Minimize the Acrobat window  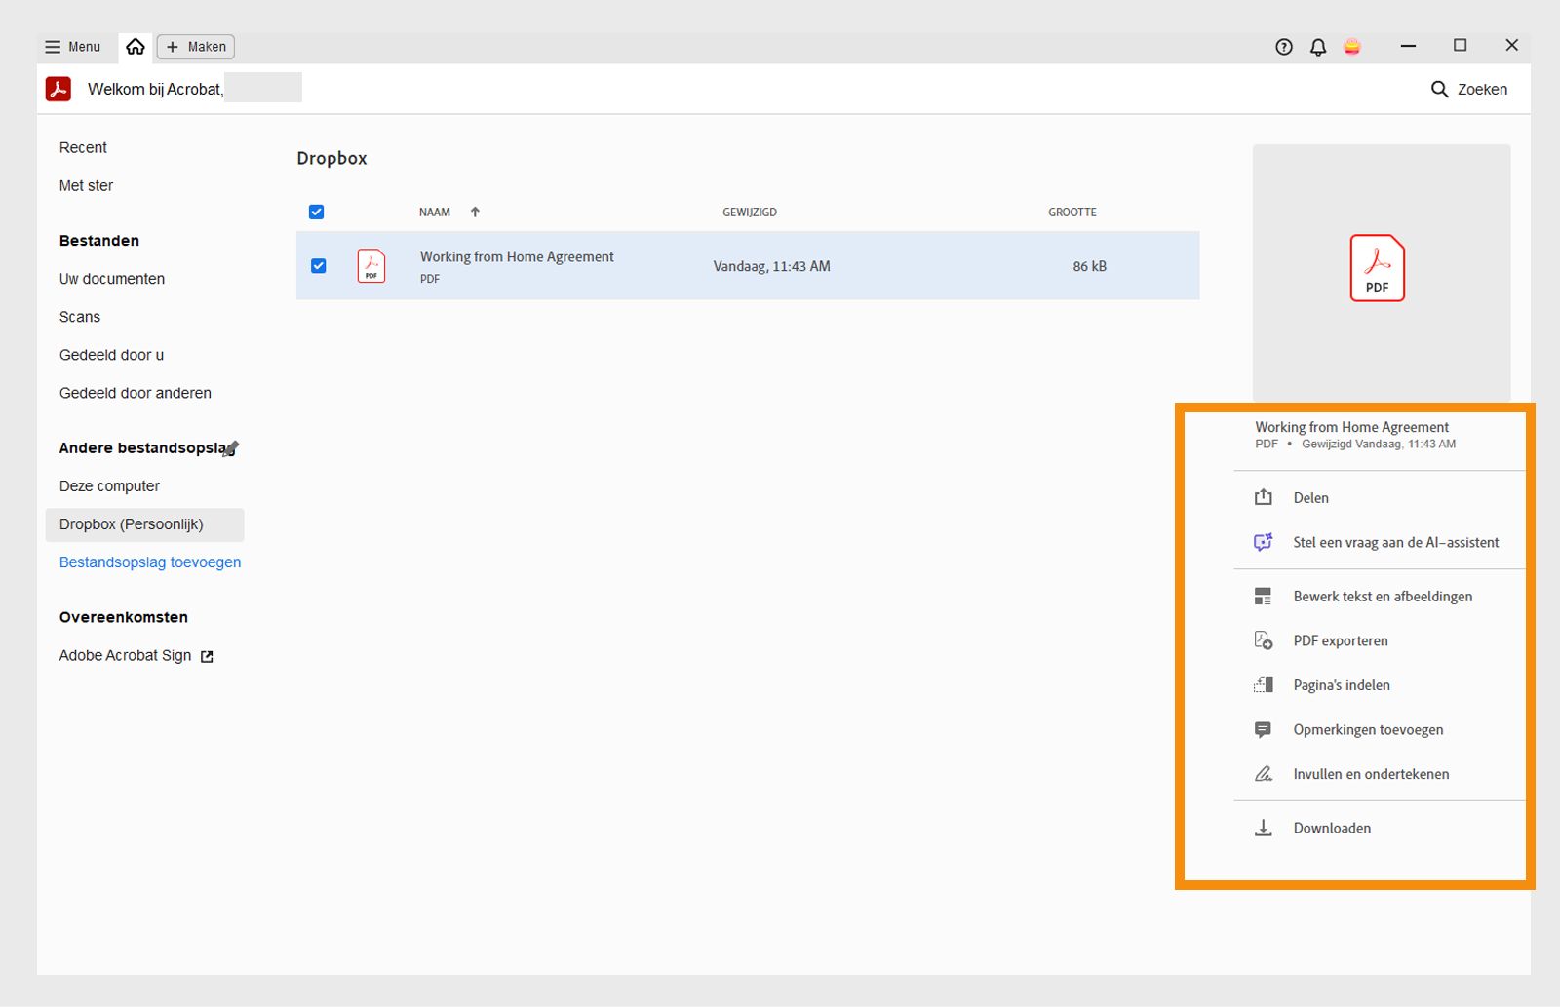click(1408, 46)
